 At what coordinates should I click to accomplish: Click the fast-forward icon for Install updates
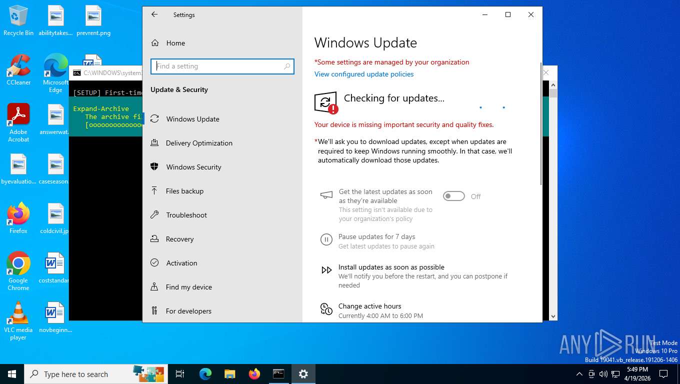tap(326, 270)
